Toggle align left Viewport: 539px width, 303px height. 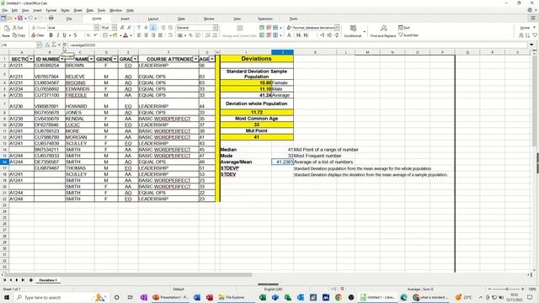pos(139,35)
